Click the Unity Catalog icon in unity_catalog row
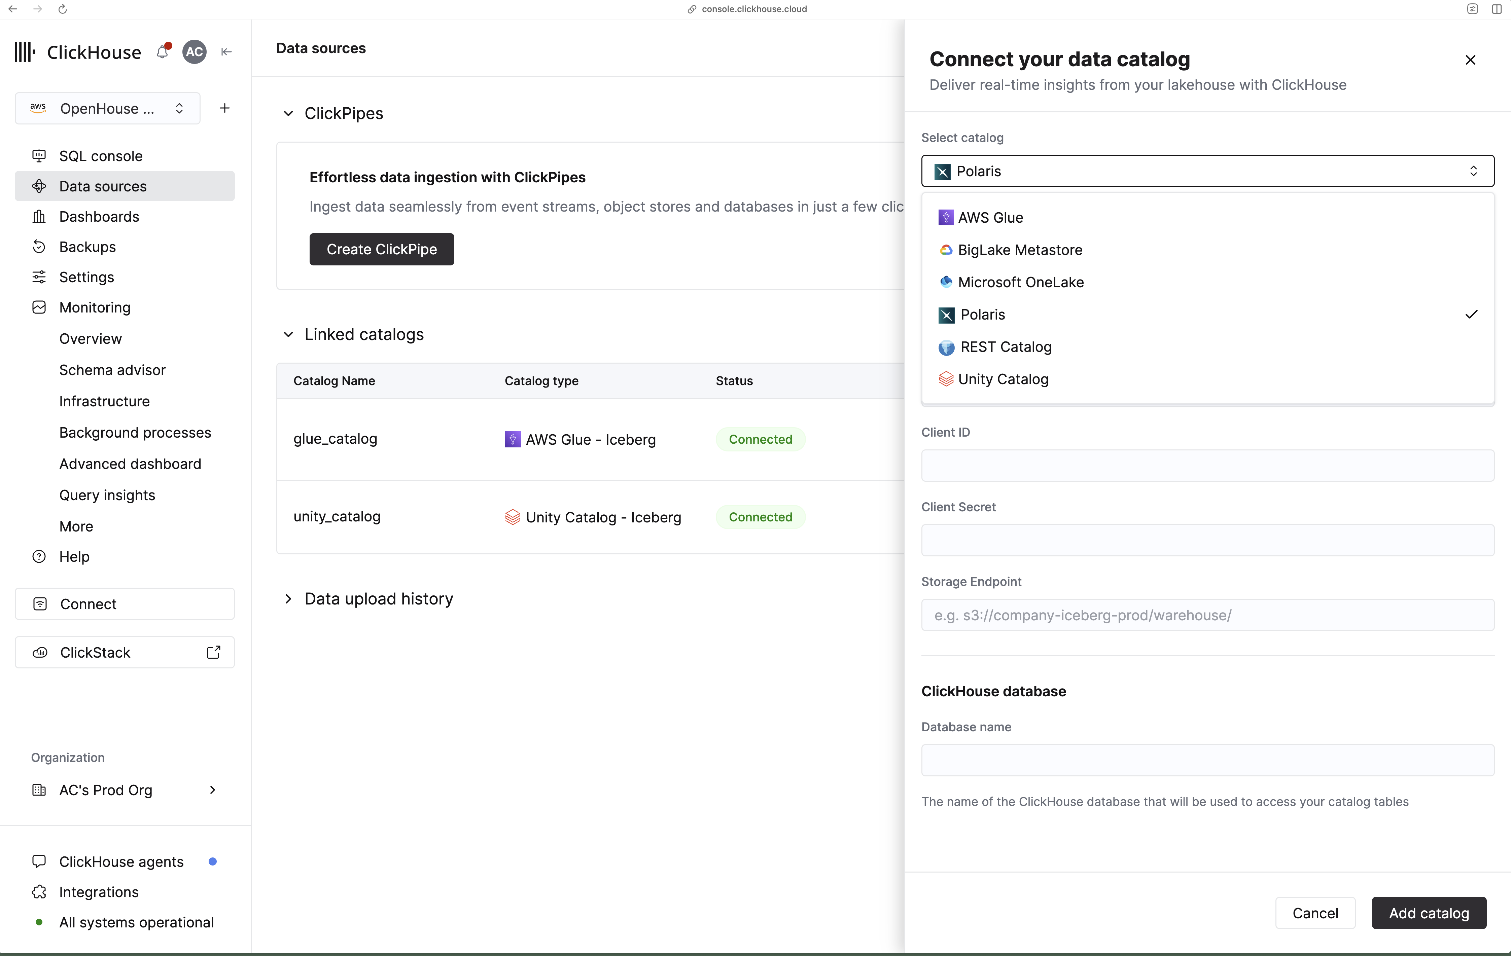The image size is (1511, 956). 513,517
